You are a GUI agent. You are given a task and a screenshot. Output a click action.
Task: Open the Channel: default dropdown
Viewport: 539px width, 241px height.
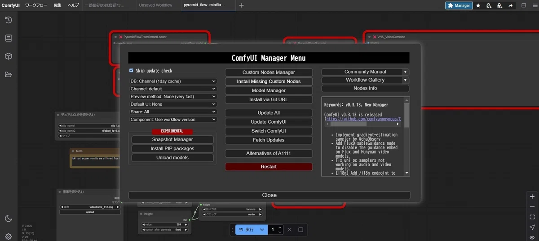pyautogui.click(x=173, y=89)
